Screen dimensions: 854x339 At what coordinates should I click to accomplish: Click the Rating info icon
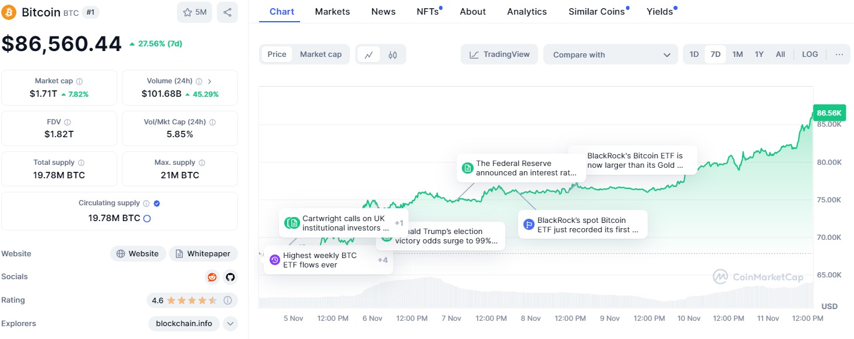[x=228, y=300]
